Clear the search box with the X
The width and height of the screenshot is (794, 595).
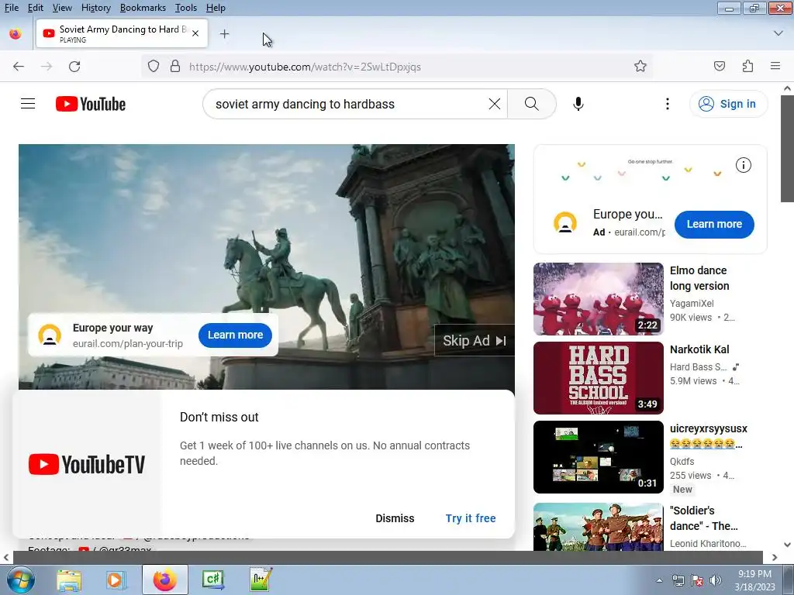click(494, 104)
